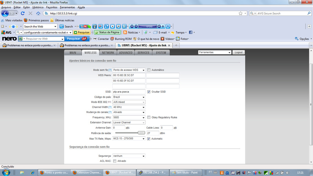Click the E-mail envelope icon
The height and width of the screenshot is (176, 313).
point(155,32)
